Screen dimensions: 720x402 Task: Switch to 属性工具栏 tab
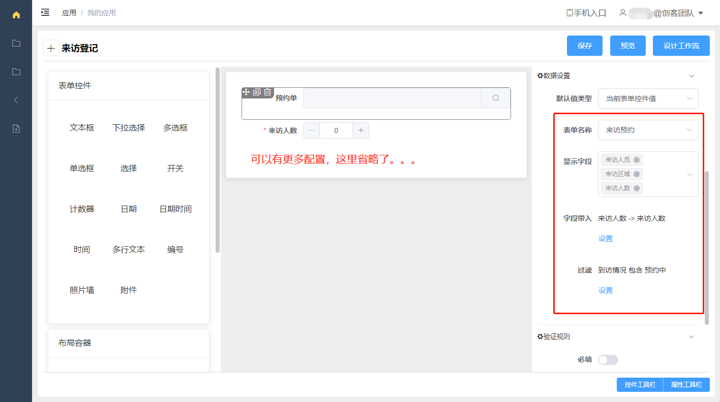pos(686,385)
